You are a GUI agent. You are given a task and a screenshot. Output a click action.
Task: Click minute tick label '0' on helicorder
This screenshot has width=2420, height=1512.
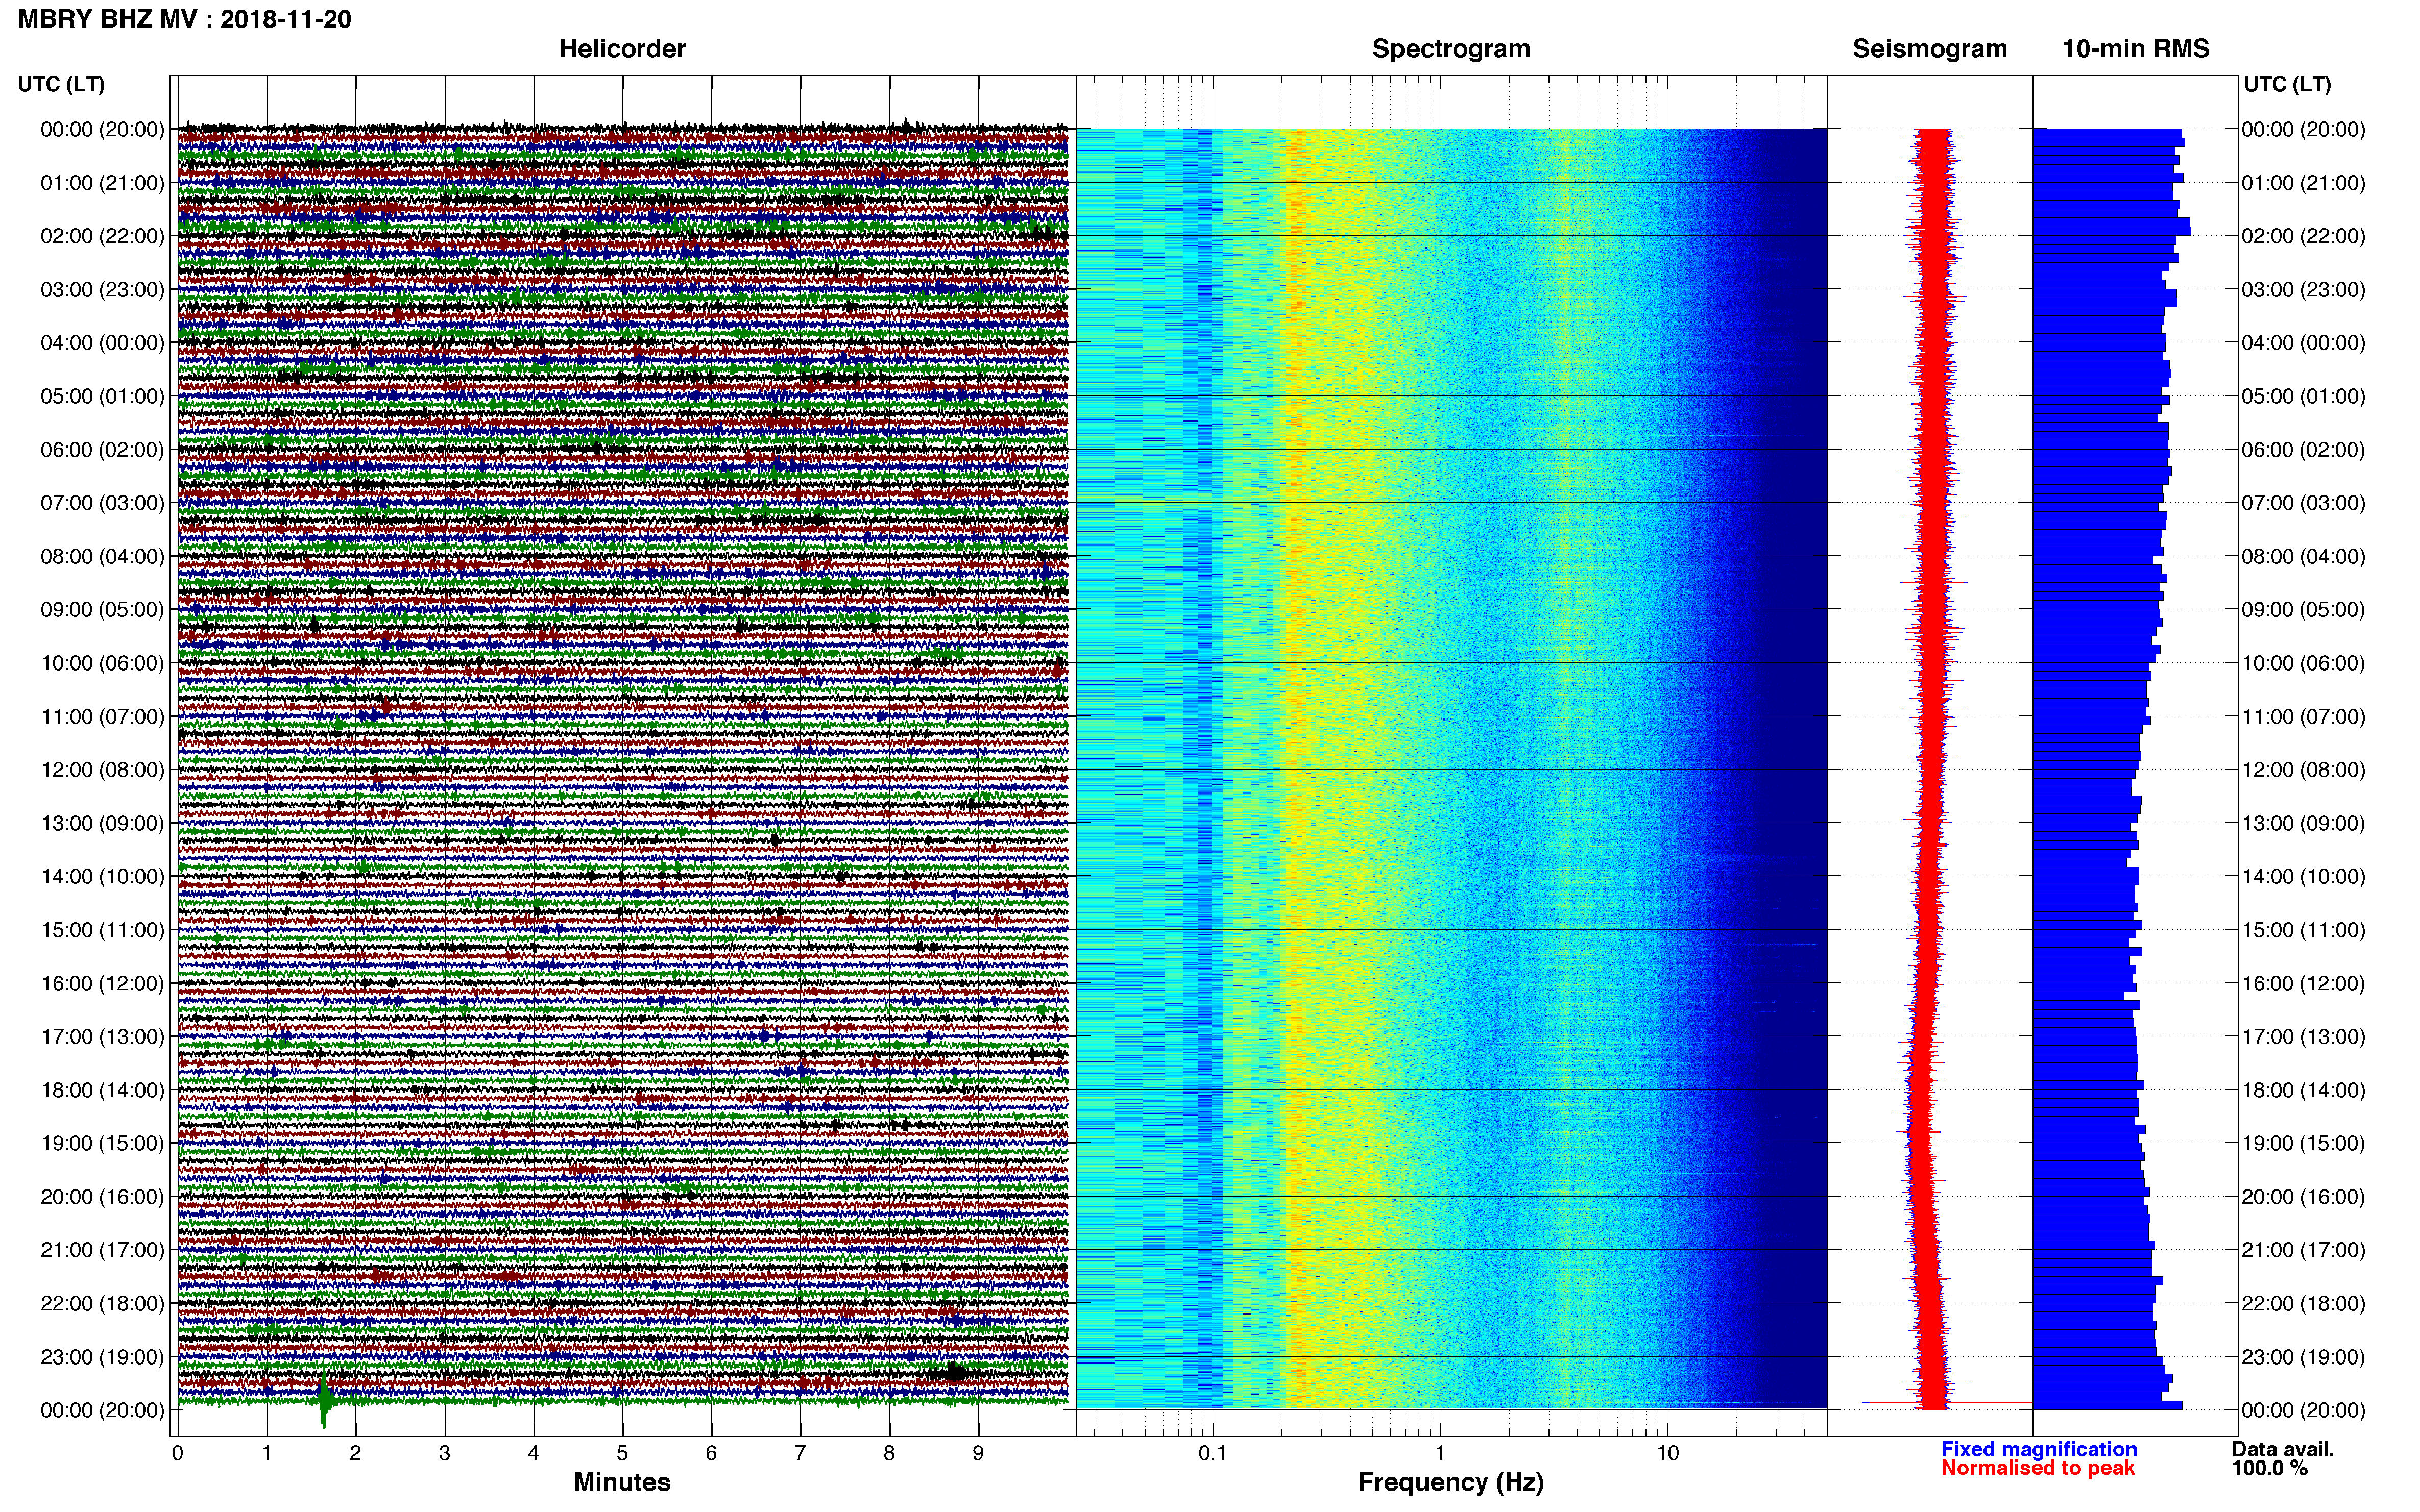click(177, 1453)
